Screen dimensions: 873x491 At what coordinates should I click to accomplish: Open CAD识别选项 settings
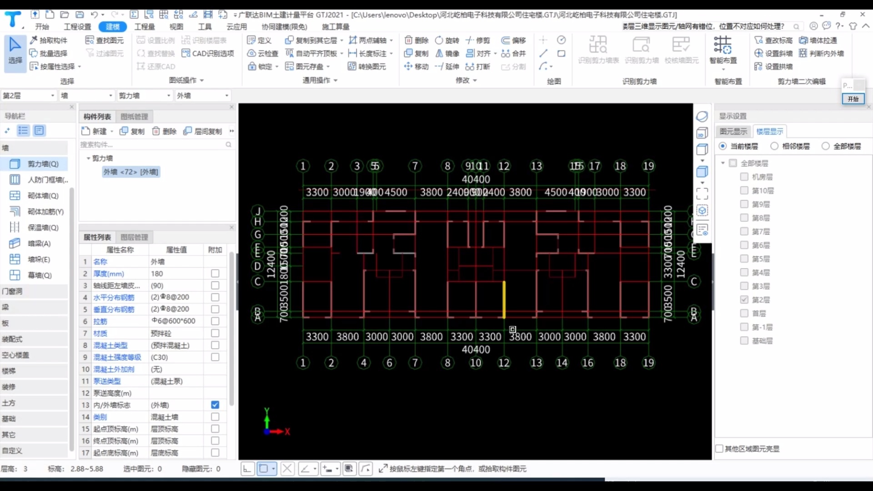(208, 53)
